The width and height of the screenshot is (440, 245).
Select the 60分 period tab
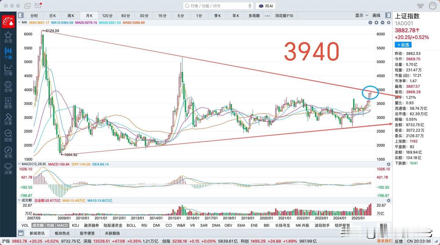126,16
